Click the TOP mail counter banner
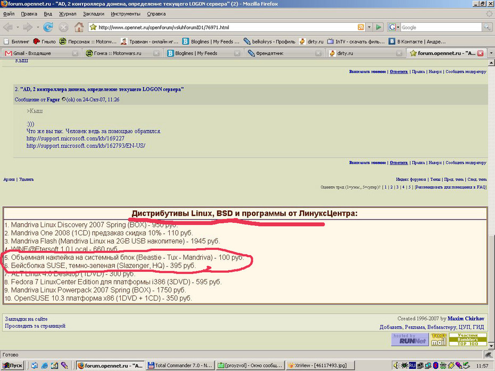The image size is (495, 371). coord(439,340)
